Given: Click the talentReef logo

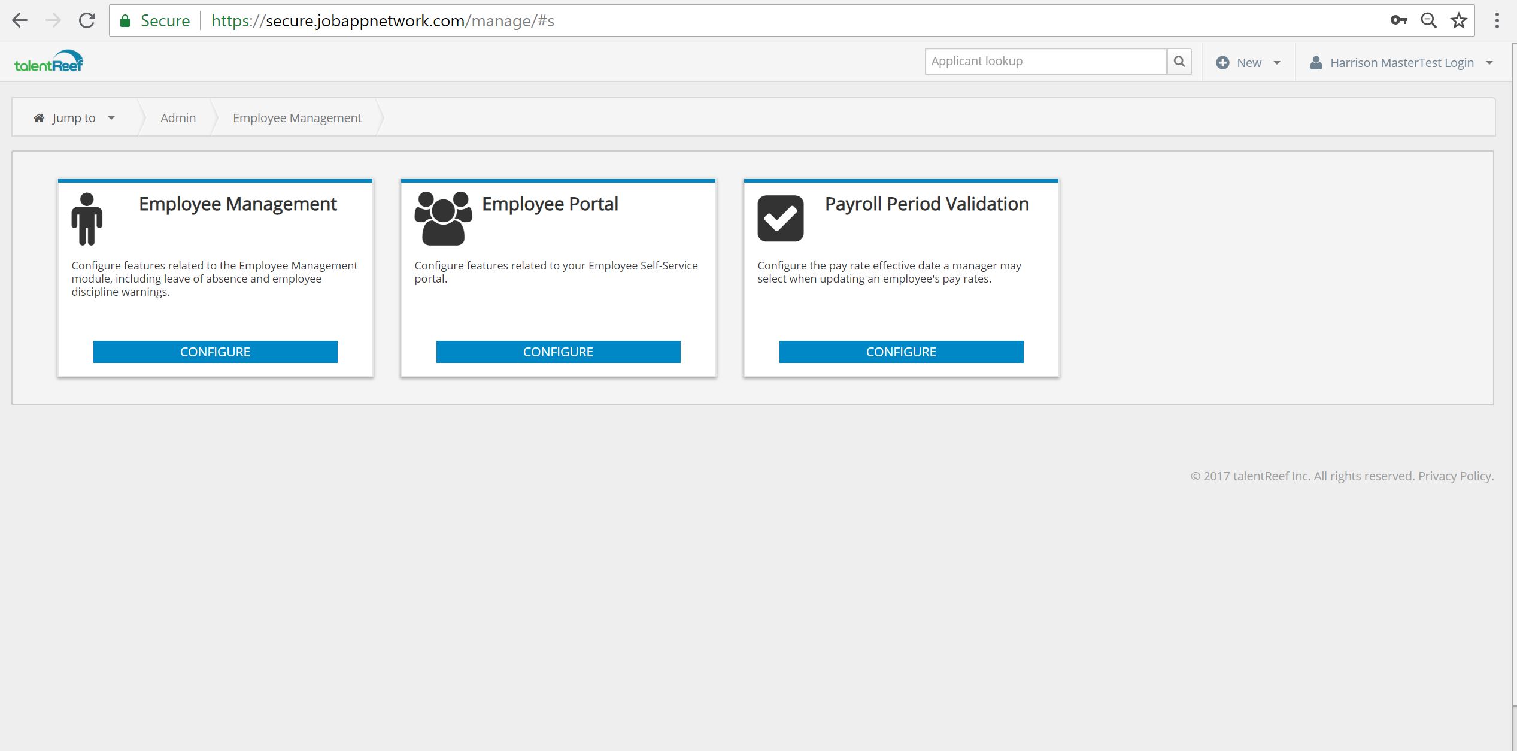Looking at the screenshot, I should [49, 60].
